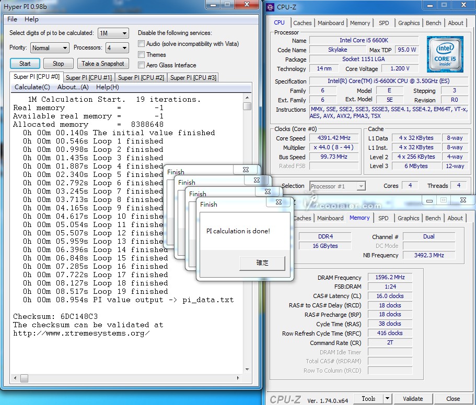
Task: Close the frontmost Finish dialog
Action: click(278, 202)
